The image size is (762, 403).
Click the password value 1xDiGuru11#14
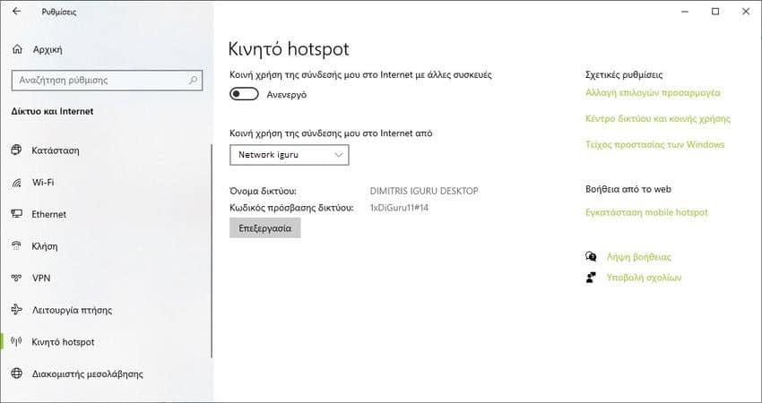click(x=399, y=209)
